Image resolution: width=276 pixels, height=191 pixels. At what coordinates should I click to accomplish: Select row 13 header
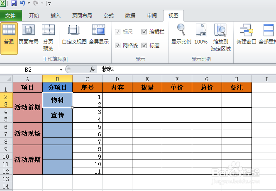[x=6, y=179]
